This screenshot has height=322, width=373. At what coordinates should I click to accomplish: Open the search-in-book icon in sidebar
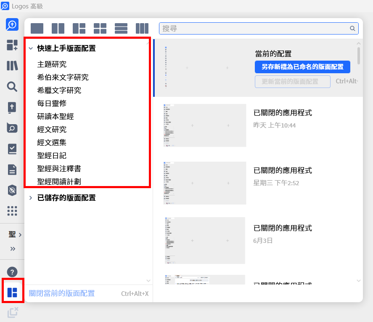click(x=12, y=128)
